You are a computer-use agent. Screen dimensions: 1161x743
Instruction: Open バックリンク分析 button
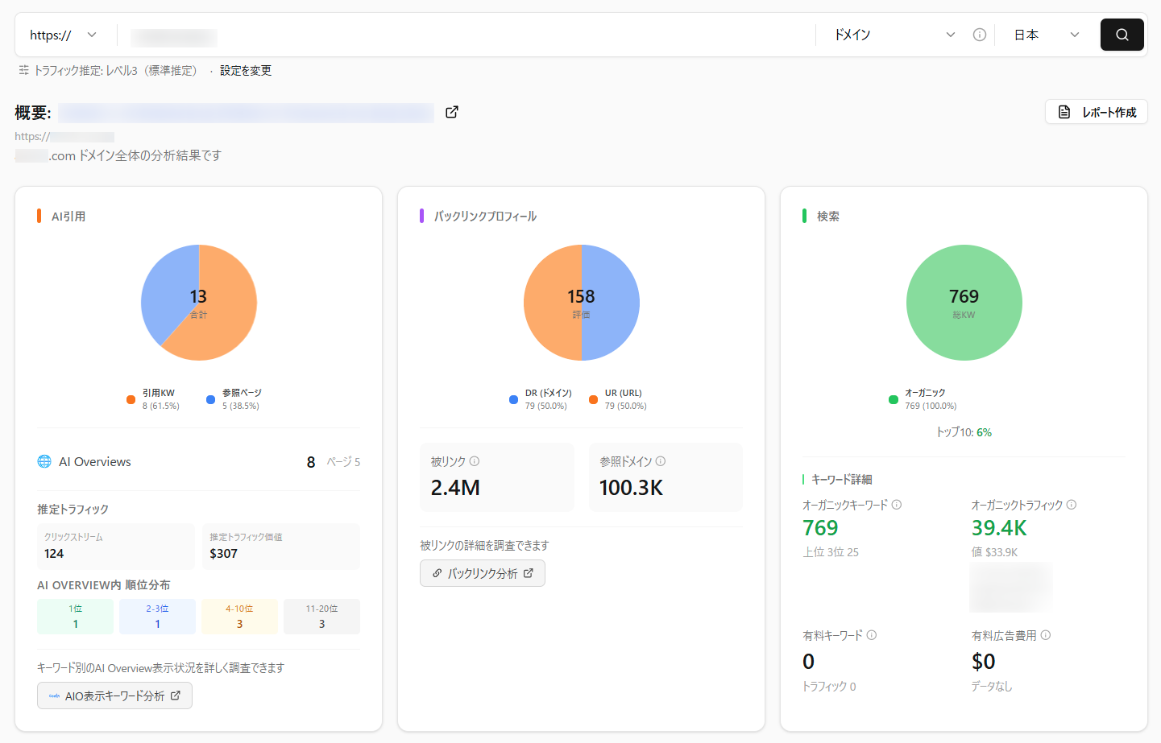coord(482,573)
